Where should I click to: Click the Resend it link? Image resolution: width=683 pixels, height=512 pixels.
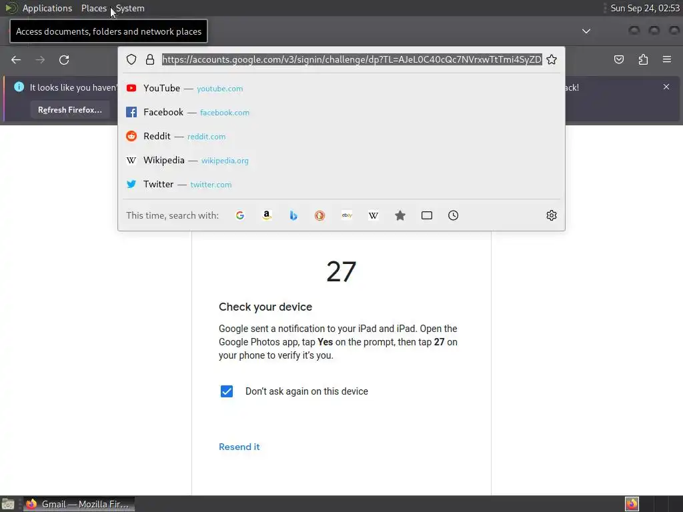point(239,447)
